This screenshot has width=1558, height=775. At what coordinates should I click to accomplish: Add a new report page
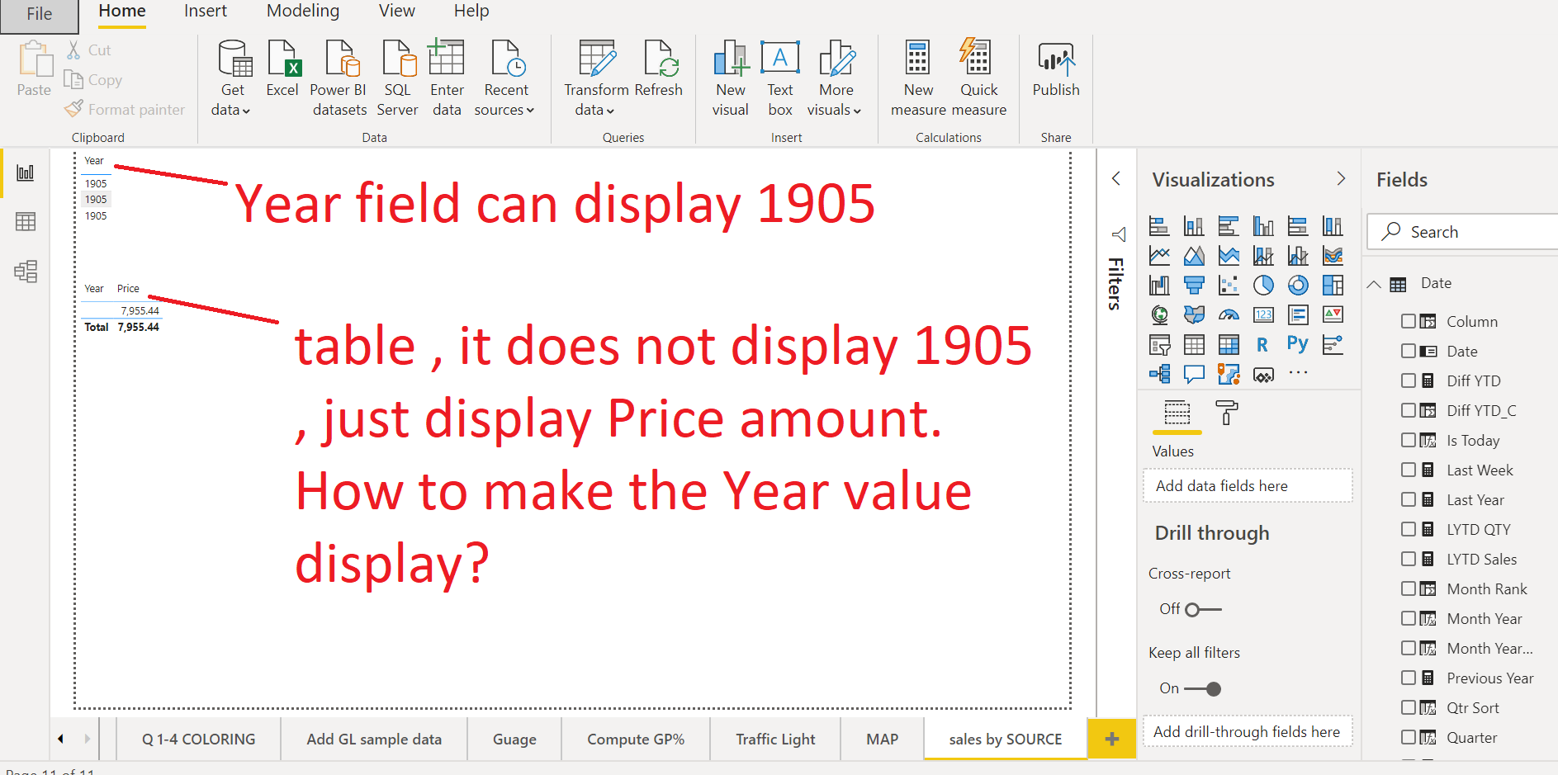coord(1111,740)
